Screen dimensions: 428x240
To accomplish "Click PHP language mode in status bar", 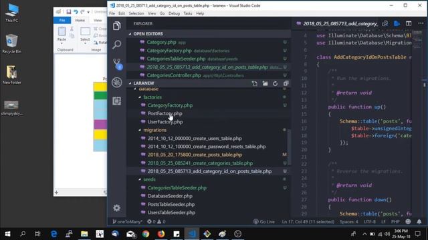I will 395,221.
